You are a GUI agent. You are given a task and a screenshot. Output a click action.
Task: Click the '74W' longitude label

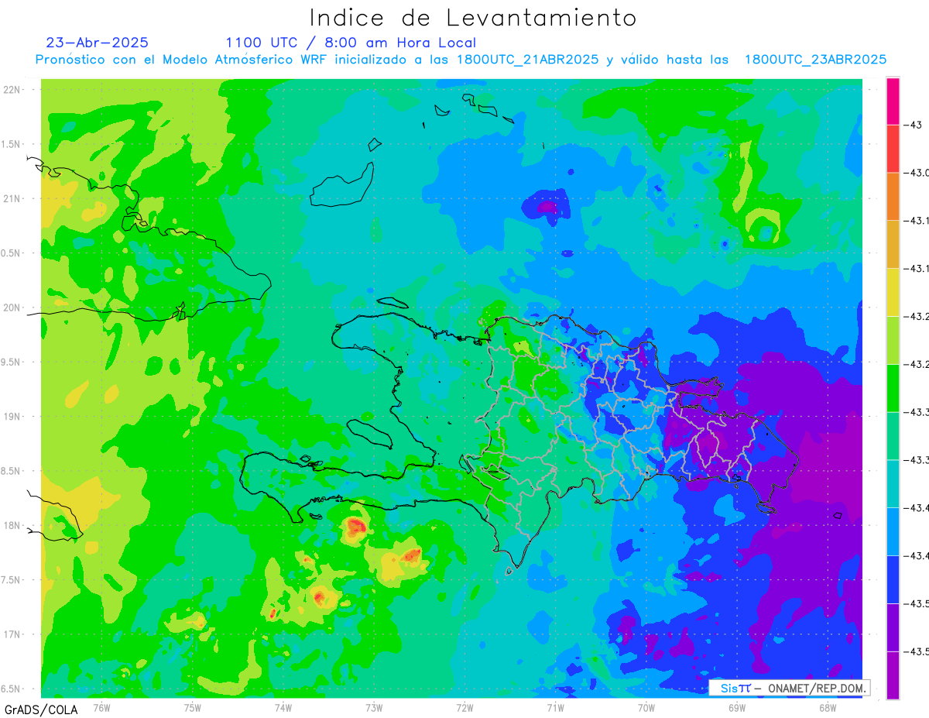[283, 707]
